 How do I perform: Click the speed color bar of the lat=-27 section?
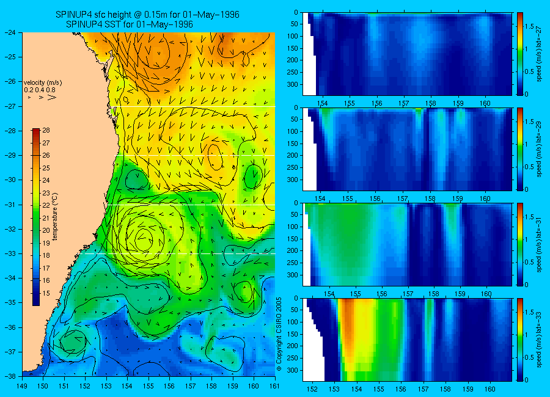coord(520,54)
